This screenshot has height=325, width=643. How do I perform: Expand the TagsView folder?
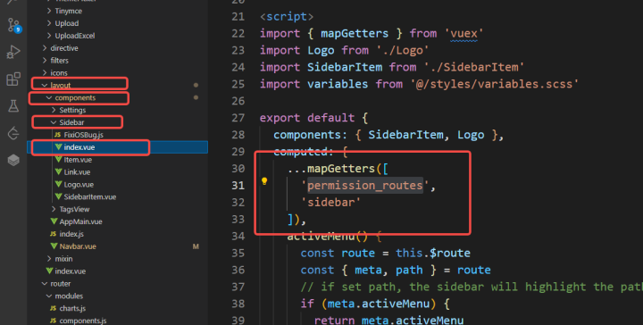[54, 209]
